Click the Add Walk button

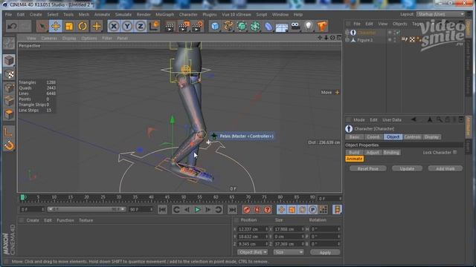(x=446, y=168)
